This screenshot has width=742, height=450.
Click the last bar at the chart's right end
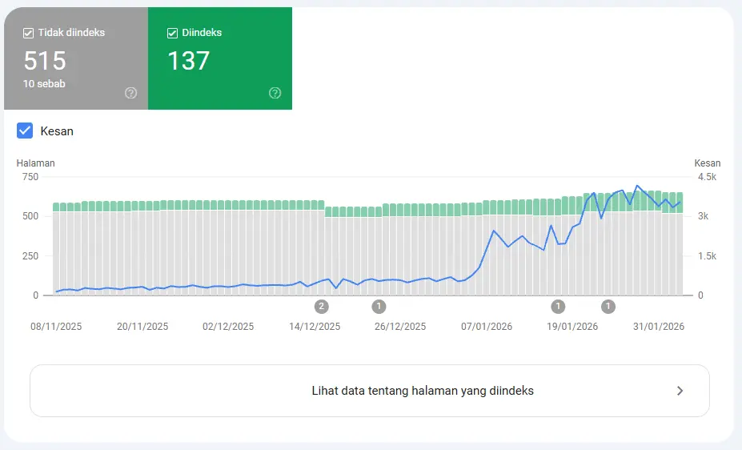coord(679,248)
